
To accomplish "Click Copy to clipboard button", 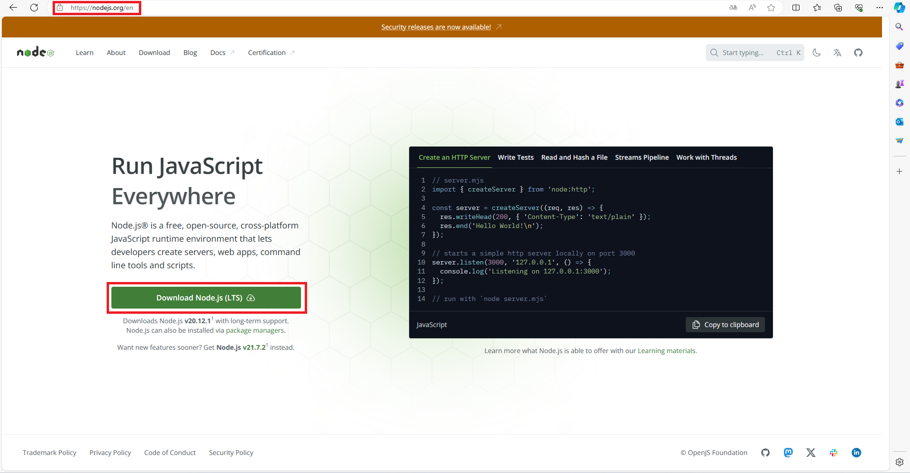I will [725, 325].
